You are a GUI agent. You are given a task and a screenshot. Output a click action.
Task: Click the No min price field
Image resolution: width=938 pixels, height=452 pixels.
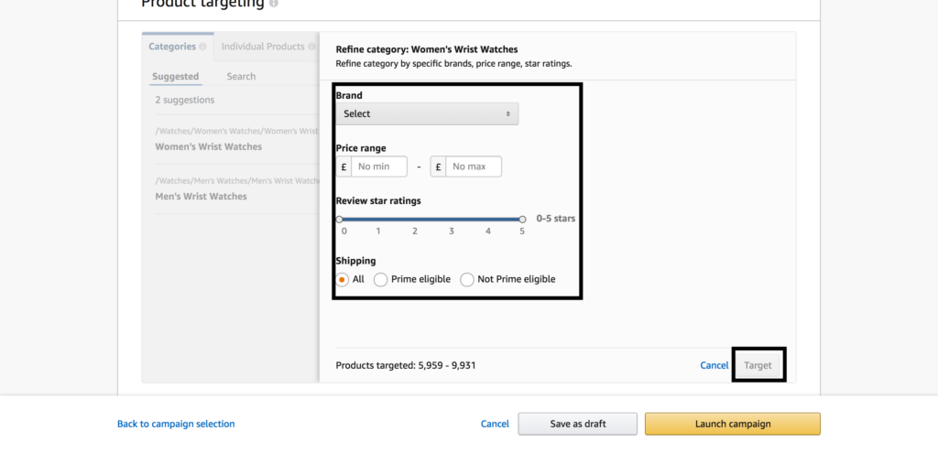click(x=378, y=167)
